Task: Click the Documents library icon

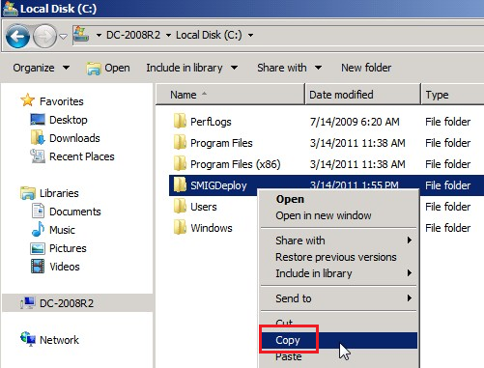Action: 38,211
